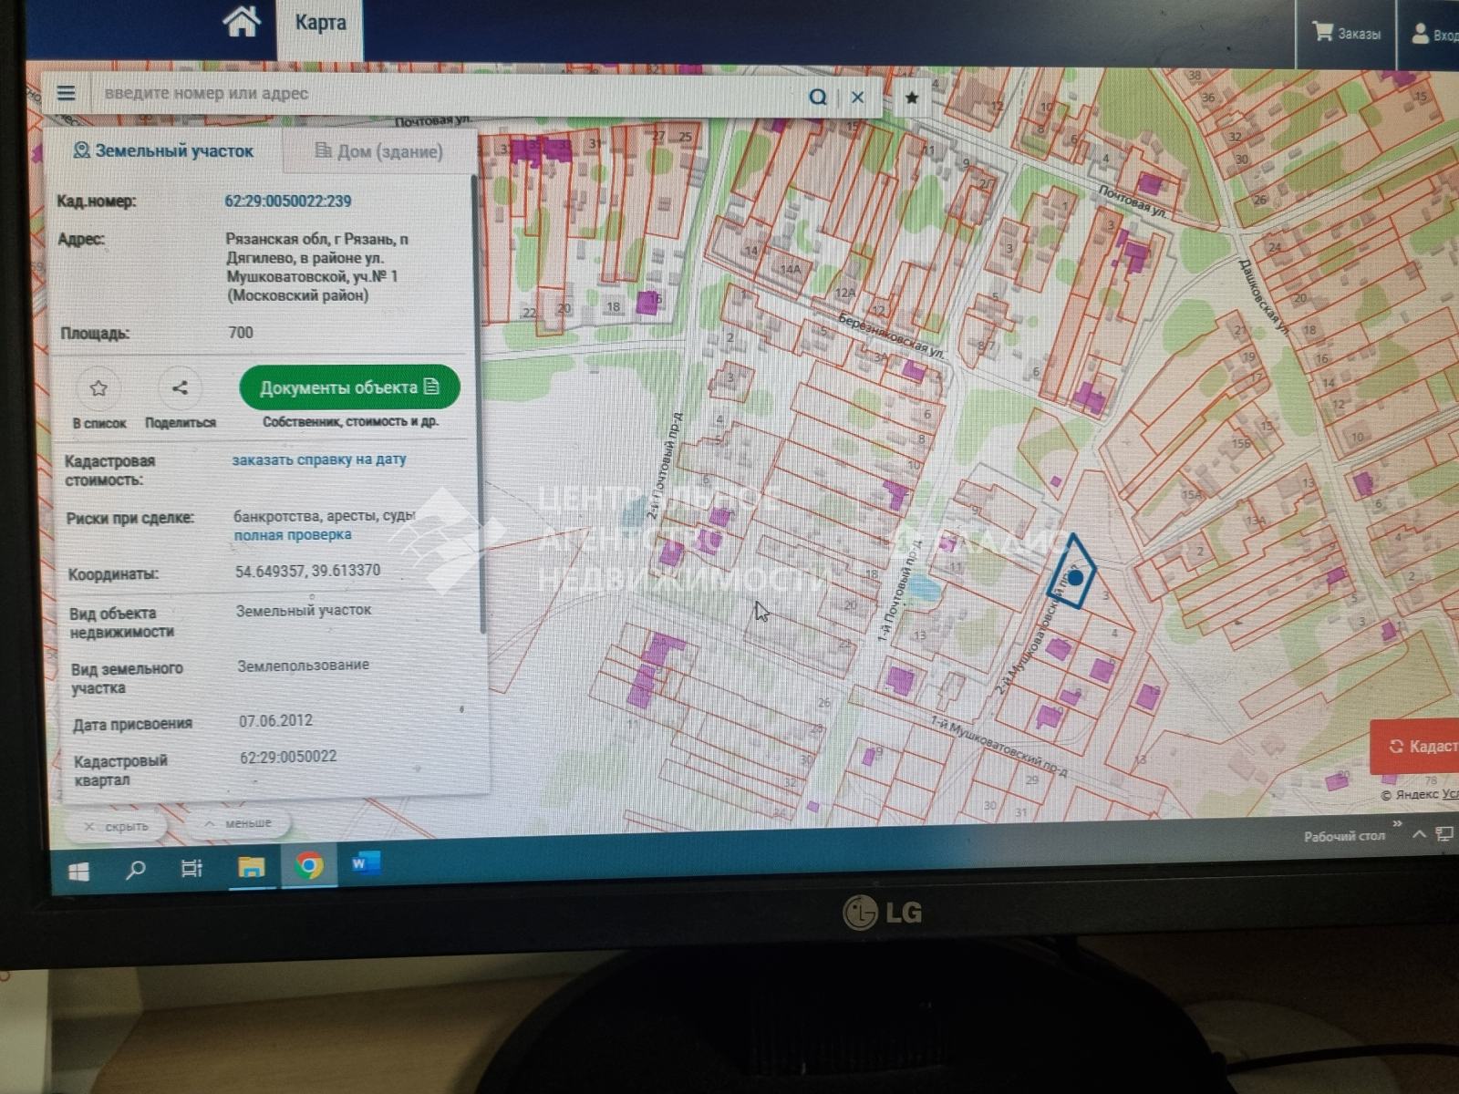Click the Дашковская ул. street label

1263,297
